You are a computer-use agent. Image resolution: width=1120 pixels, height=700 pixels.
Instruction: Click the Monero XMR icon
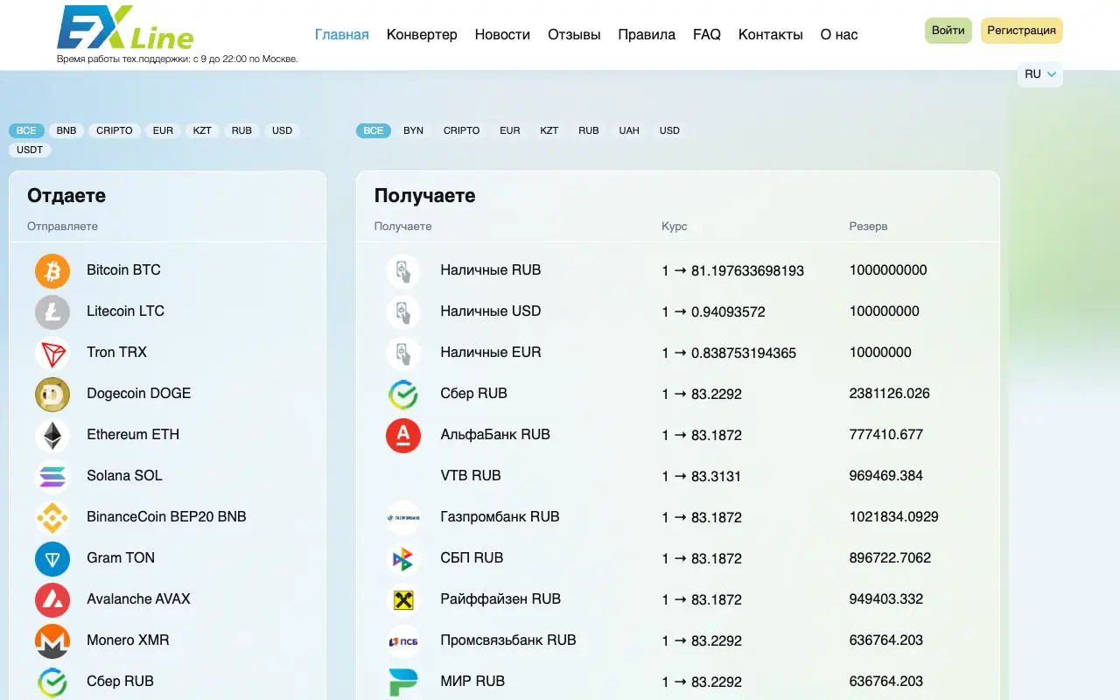pos(52,641)
